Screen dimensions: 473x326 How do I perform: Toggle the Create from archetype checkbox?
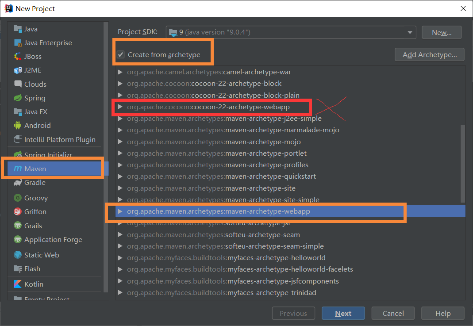pos(121,54)
